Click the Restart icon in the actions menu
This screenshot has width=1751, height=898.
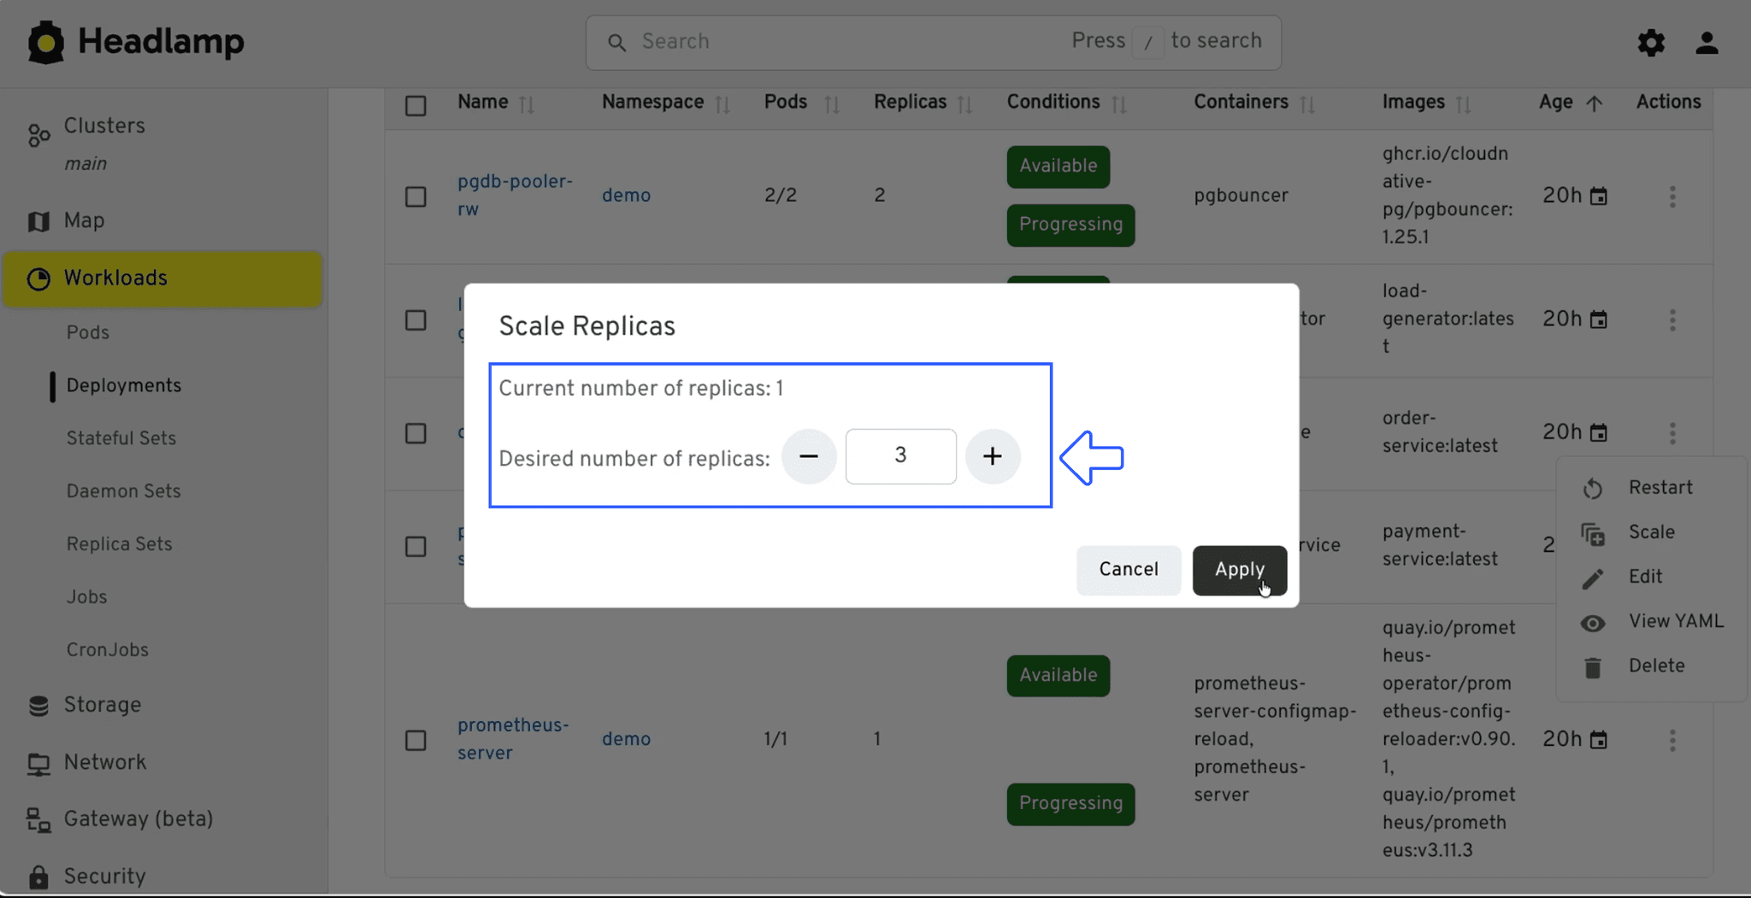point(1592,489)
